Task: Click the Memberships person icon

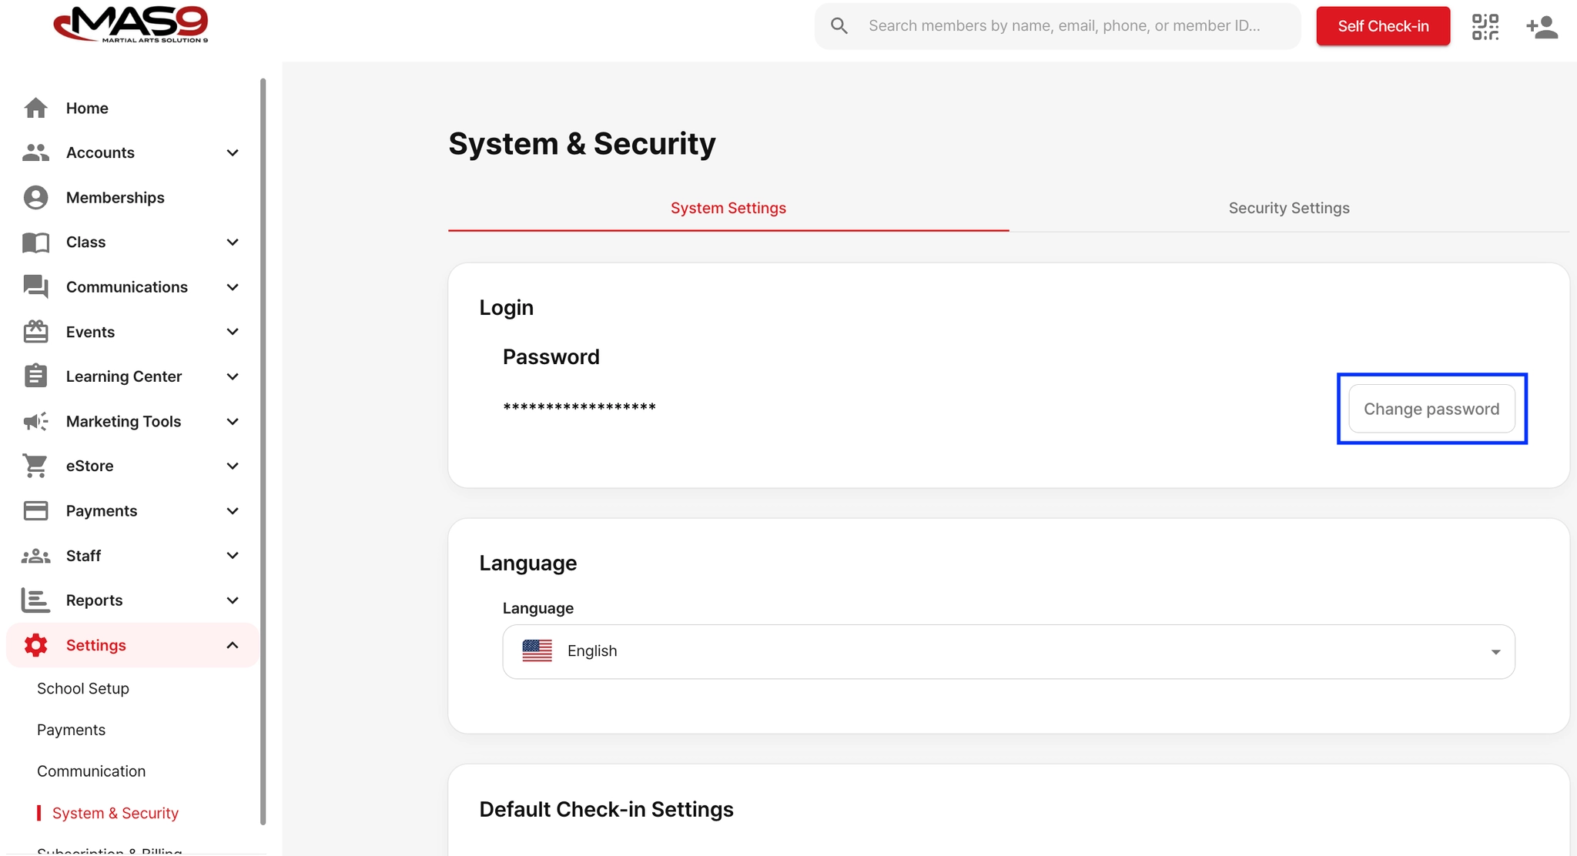Action: (x=35, y=197)
